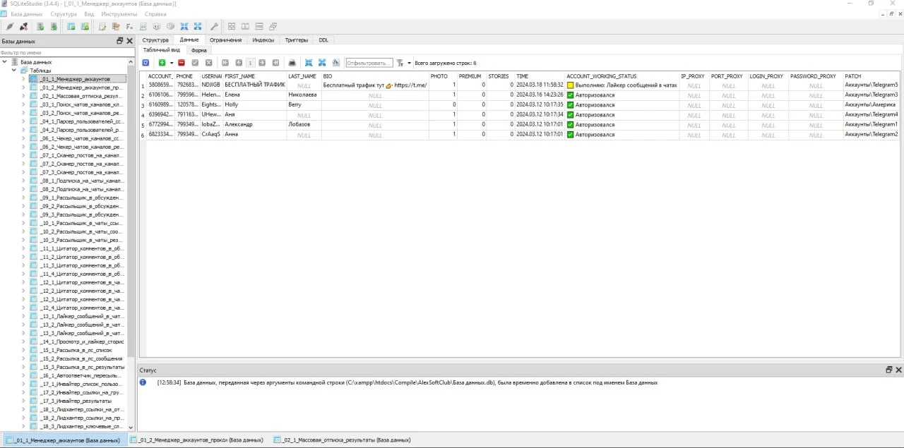The image size is (904, 448).
Task: Expand _14_1_Просмотр_и_лайкер_сторис table node
Action: [x=23, y=341]
